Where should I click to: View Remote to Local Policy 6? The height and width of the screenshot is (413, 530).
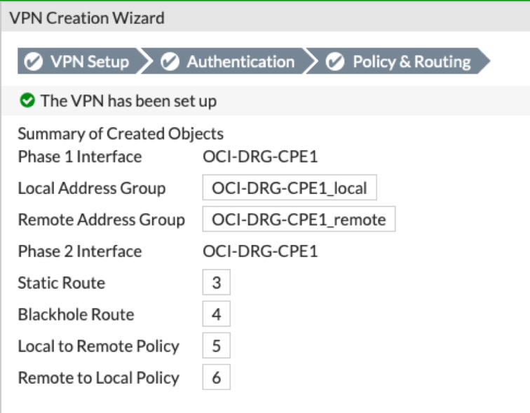tap(216, 377)
